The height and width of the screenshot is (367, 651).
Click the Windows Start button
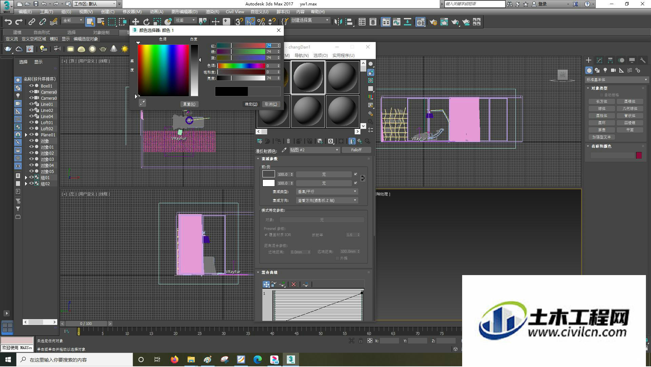pyautogui.click(x=8, y=360)
